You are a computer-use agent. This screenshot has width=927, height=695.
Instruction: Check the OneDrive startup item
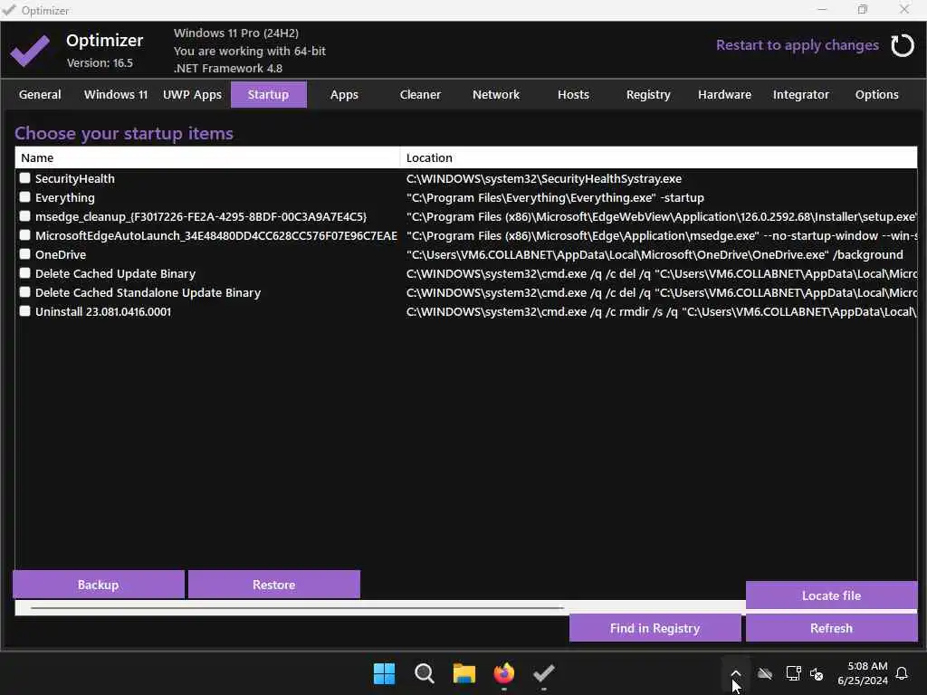click(x=24, y=253)
